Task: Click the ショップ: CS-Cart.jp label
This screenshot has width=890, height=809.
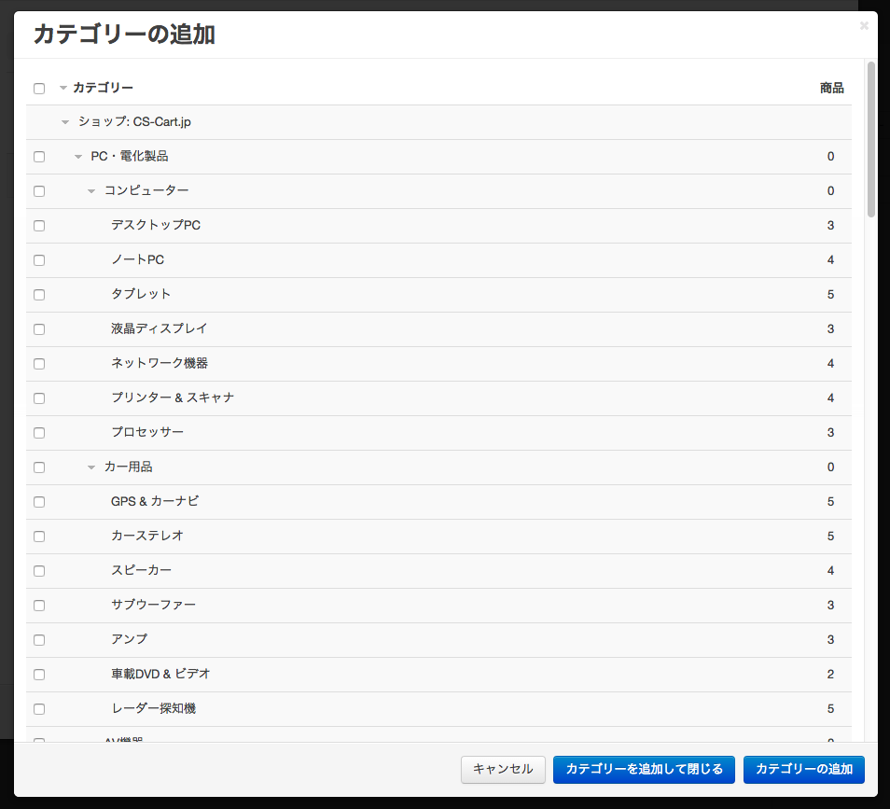Action: pyautogui.click(x=134, y=122)
